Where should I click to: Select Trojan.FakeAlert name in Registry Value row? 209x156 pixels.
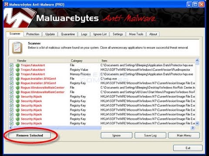click(x=33, y=70)
